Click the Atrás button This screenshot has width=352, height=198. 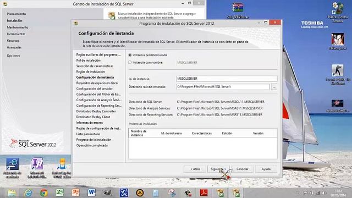(x=195, y=169)
